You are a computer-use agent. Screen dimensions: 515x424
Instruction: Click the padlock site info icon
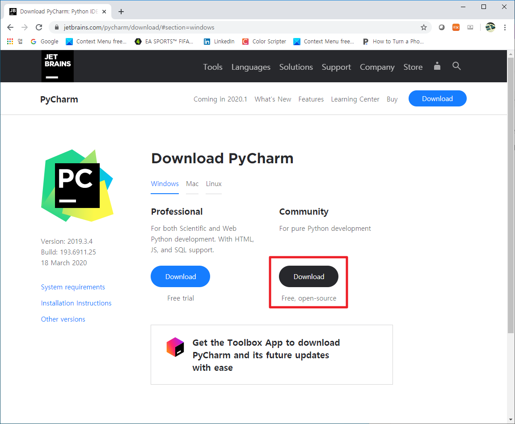click(x=56, y=27)
